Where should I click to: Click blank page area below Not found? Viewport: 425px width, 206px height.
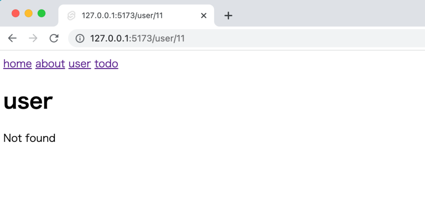[x=212, y=176]
